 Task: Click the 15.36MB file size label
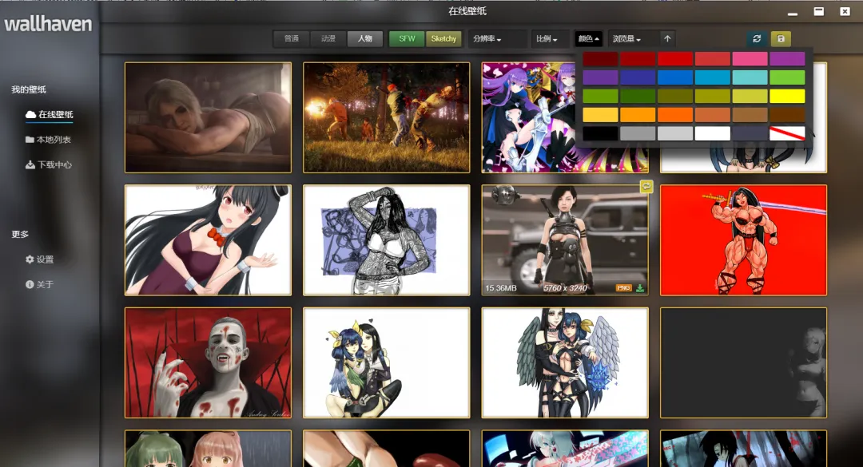(500, 287)
